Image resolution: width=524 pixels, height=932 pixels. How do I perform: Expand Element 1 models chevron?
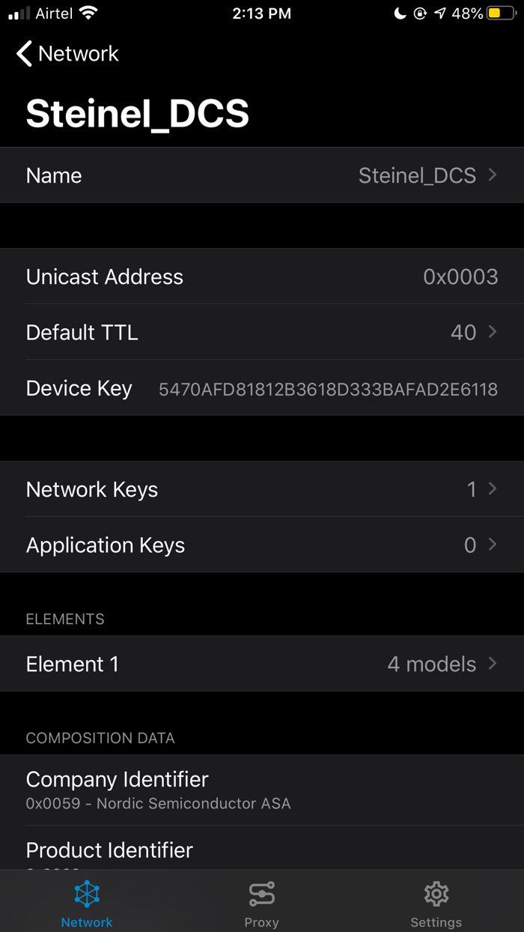(493, 663)
